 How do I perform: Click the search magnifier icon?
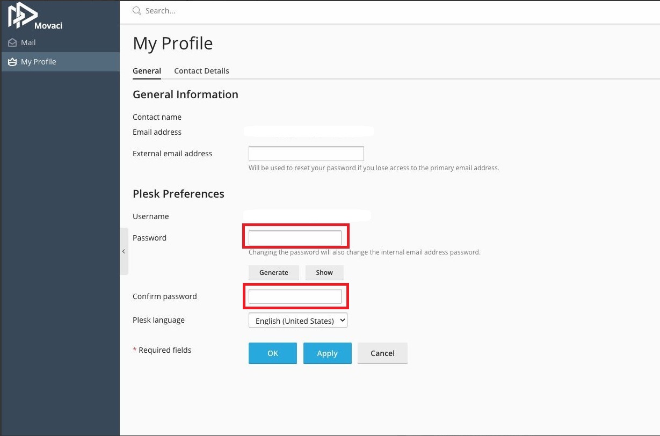(x=137, y=11)
